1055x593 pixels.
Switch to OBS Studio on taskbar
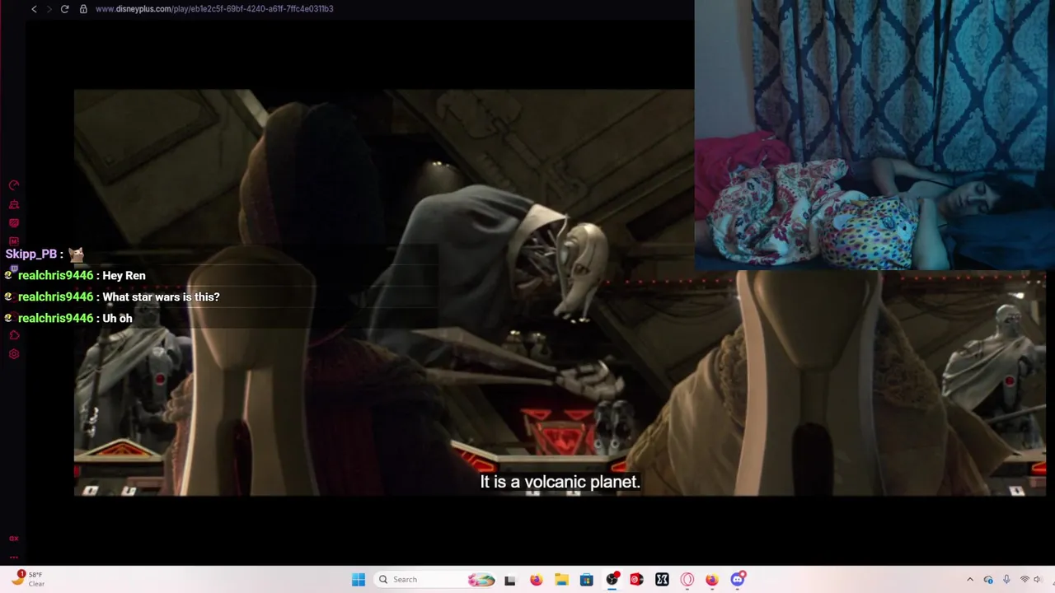coord(612,580)
